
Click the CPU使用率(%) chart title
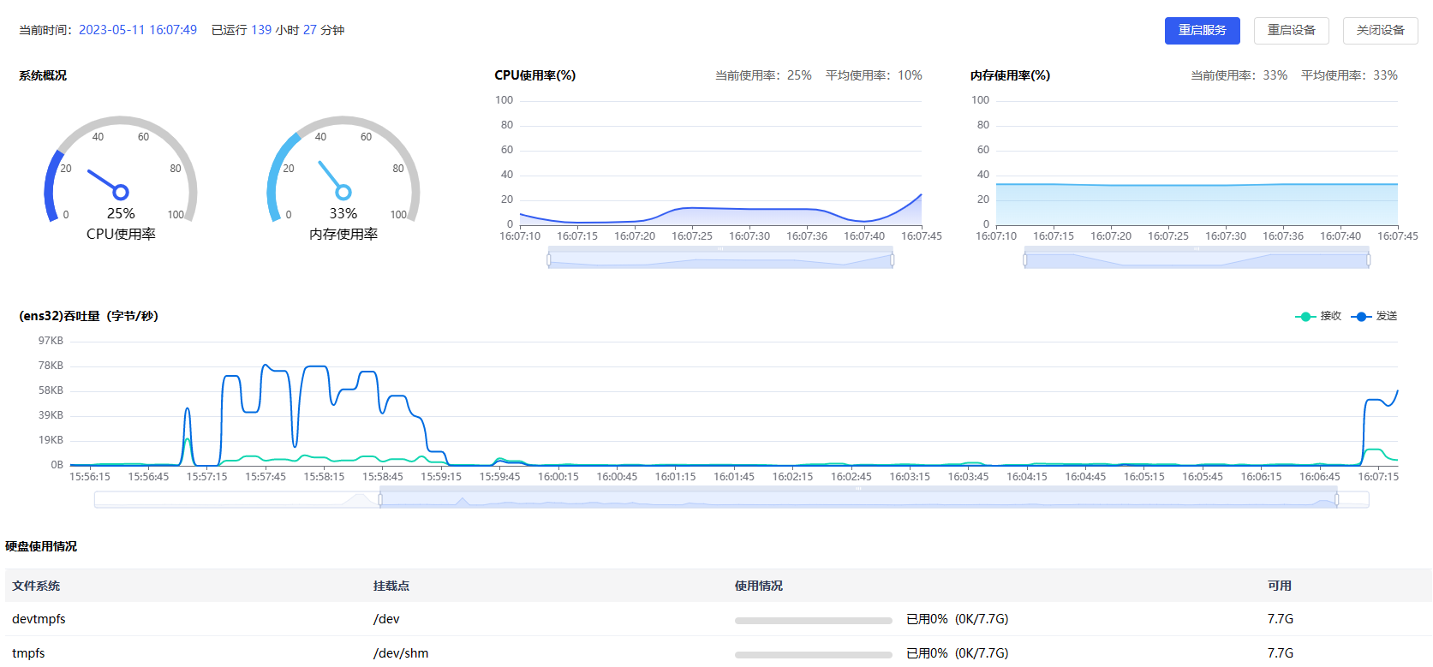tap(535, 75)
